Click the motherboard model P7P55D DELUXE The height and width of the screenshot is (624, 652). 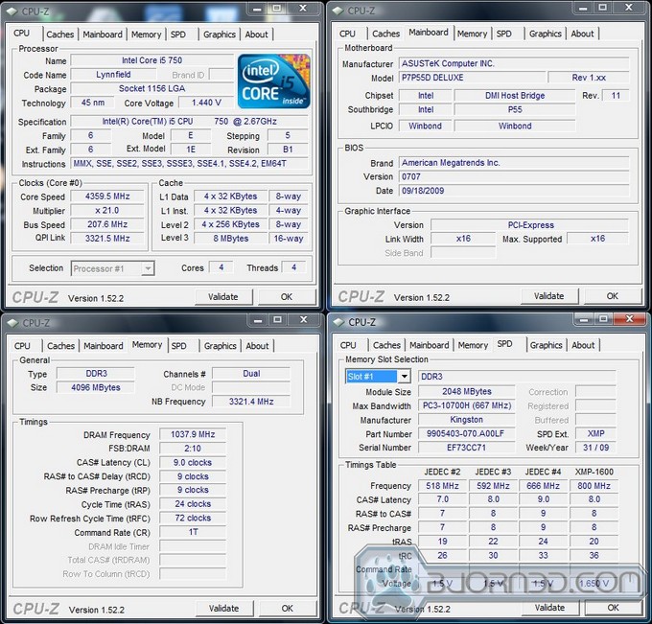pyautogui.click(x=472, y=78)
